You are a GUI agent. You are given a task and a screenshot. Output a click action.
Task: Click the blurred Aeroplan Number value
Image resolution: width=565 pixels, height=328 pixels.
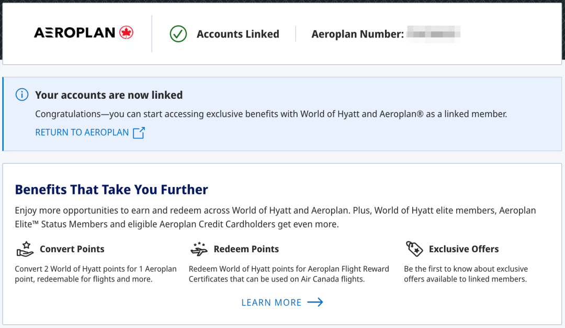tap(434, 34)
